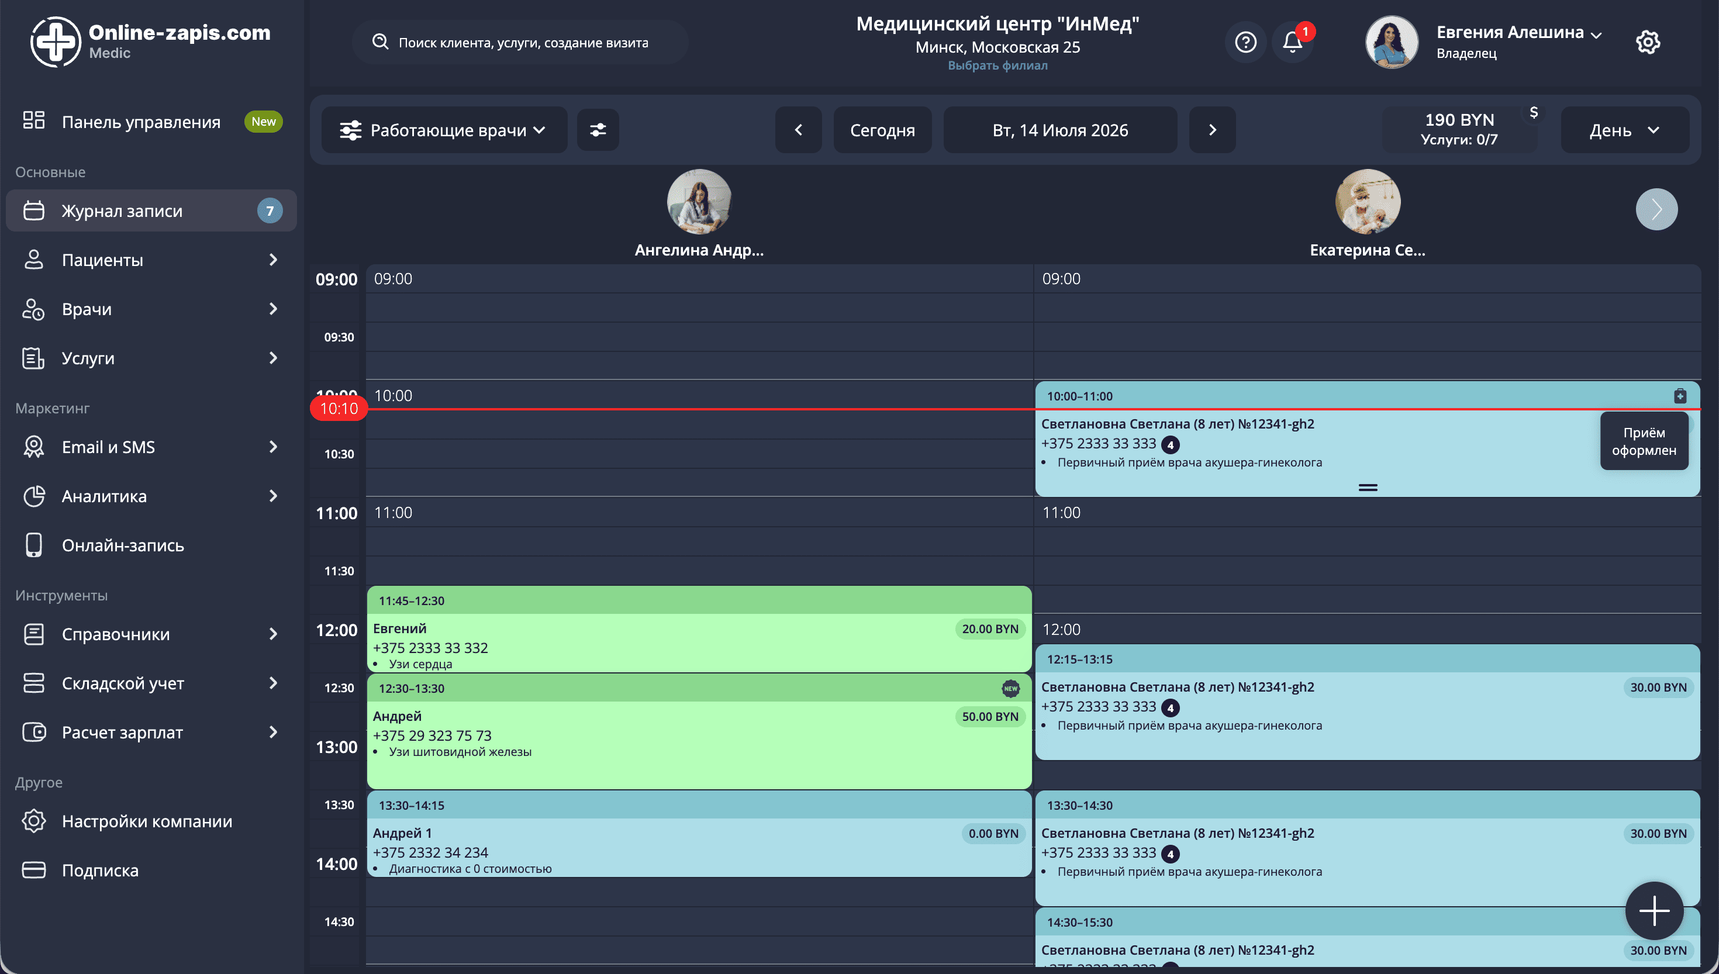Click the search magnifier icon
1719x974 pixels.
coord(380,42)
